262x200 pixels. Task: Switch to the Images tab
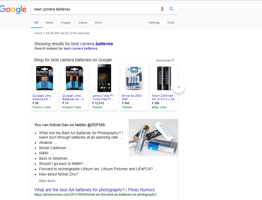pos(66,23)
